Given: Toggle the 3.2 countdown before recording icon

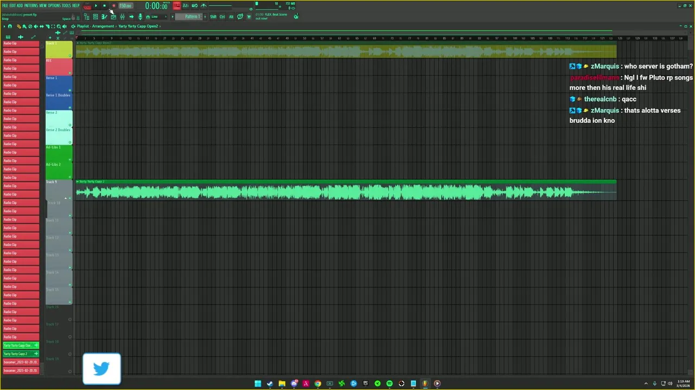Looking at the screenshot, I should coord(186,5).
